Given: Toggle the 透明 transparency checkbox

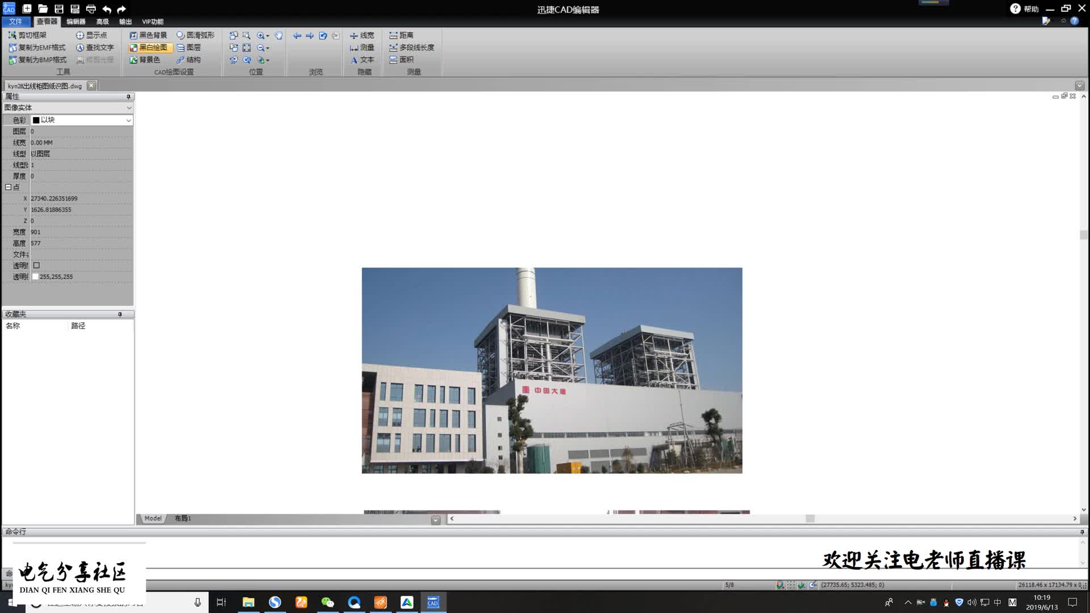Looking at the screenshot, I should 36,266.
